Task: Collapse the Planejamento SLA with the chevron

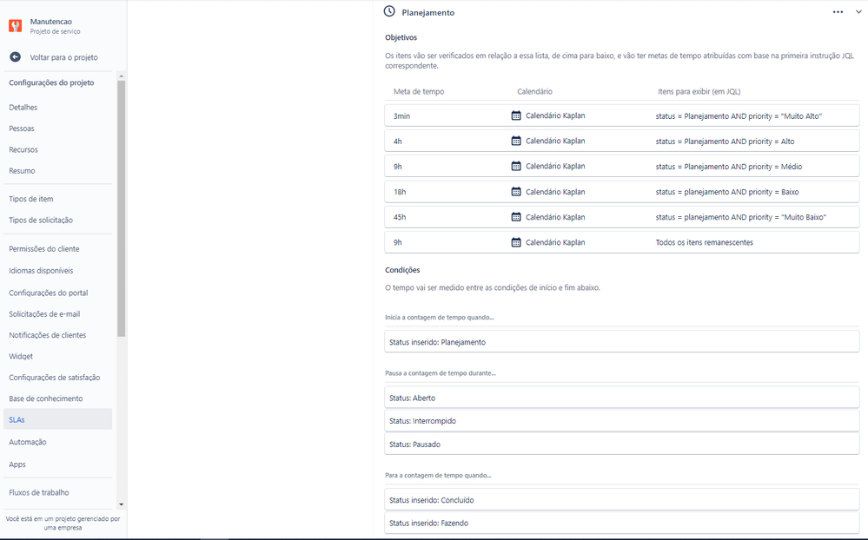Action: click(x=858, y=11)
